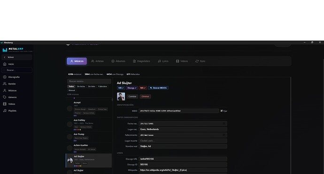
Task: Toggle the Manual filter chip
Action: pyautogui.click(x=72, y=90)
